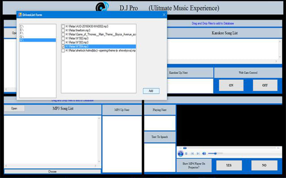286x178 pixels.
Task: Select the E:\ drive in drives list
Action: click(38, 30)
